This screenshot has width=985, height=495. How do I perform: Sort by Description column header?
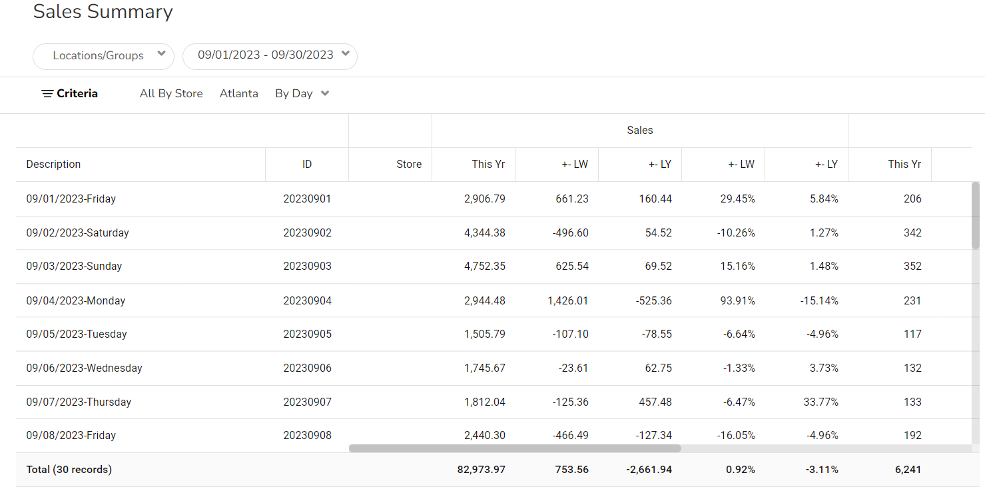(x=53, y=165)
